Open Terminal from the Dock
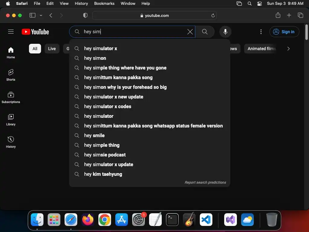The width and height of the screenshot is (309, 232). point(172,220)
